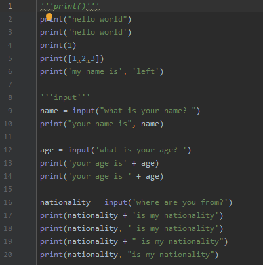Click the list [1,2,3] on line 5
263x265 pixels.
click(84, 58)
